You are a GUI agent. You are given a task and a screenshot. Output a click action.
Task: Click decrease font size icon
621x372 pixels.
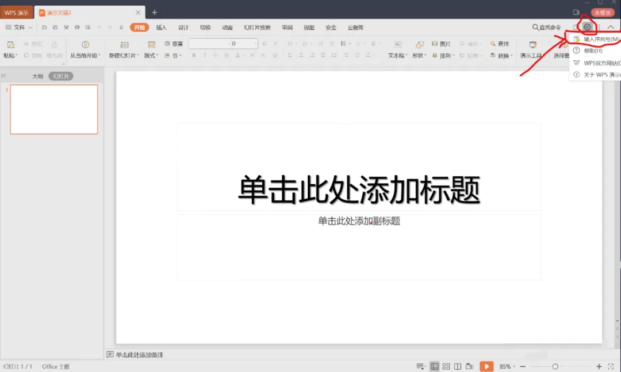pyautogui.click(x=275, y=44)
